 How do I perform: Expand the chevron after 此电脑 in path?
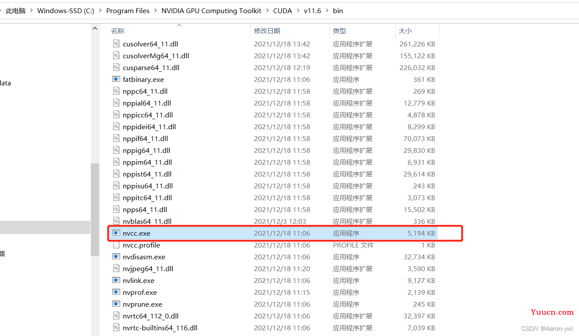tap(31, 11)
